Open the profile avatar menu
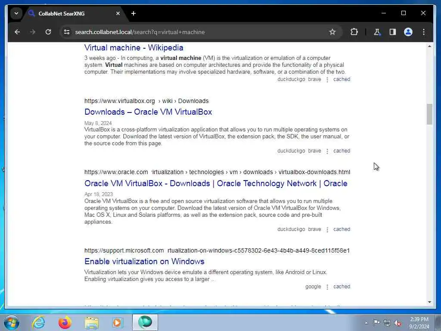441x331 pixels. coord(408,32)
